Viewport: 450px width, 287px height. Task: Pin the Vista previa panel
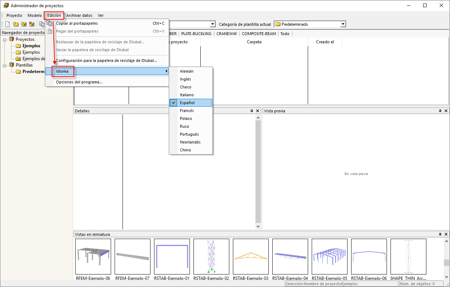coord(440,111)
